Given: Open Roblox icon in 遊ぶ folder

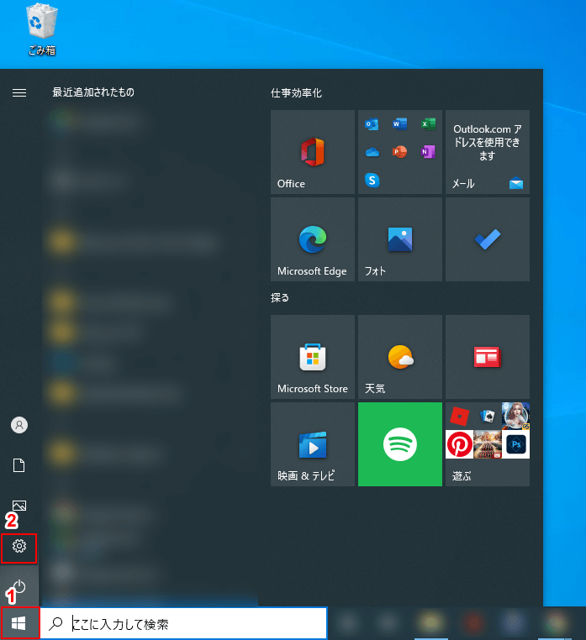Looking at the screenshot, I should coord(459,417).
